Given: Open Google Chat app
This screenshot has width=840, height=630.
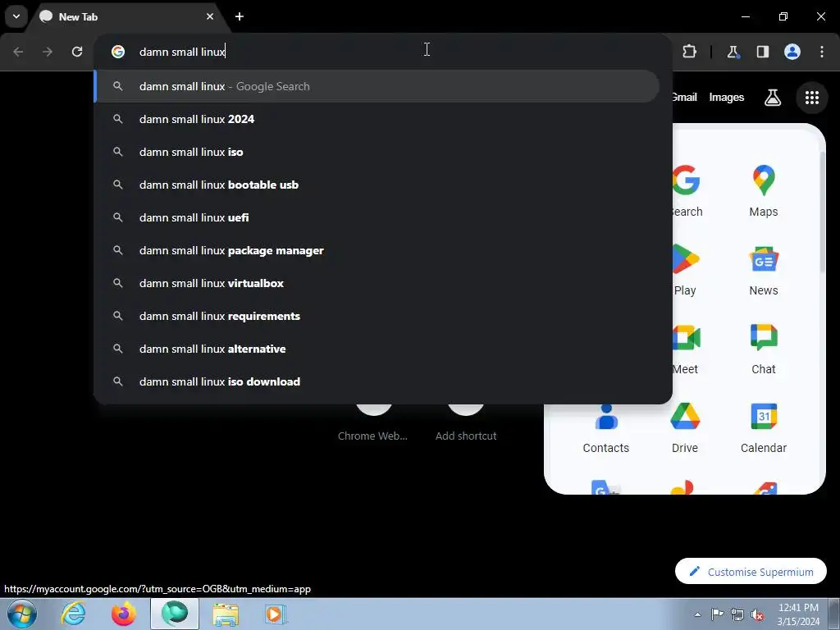Looking at the screenshot, I should [764, 349].
